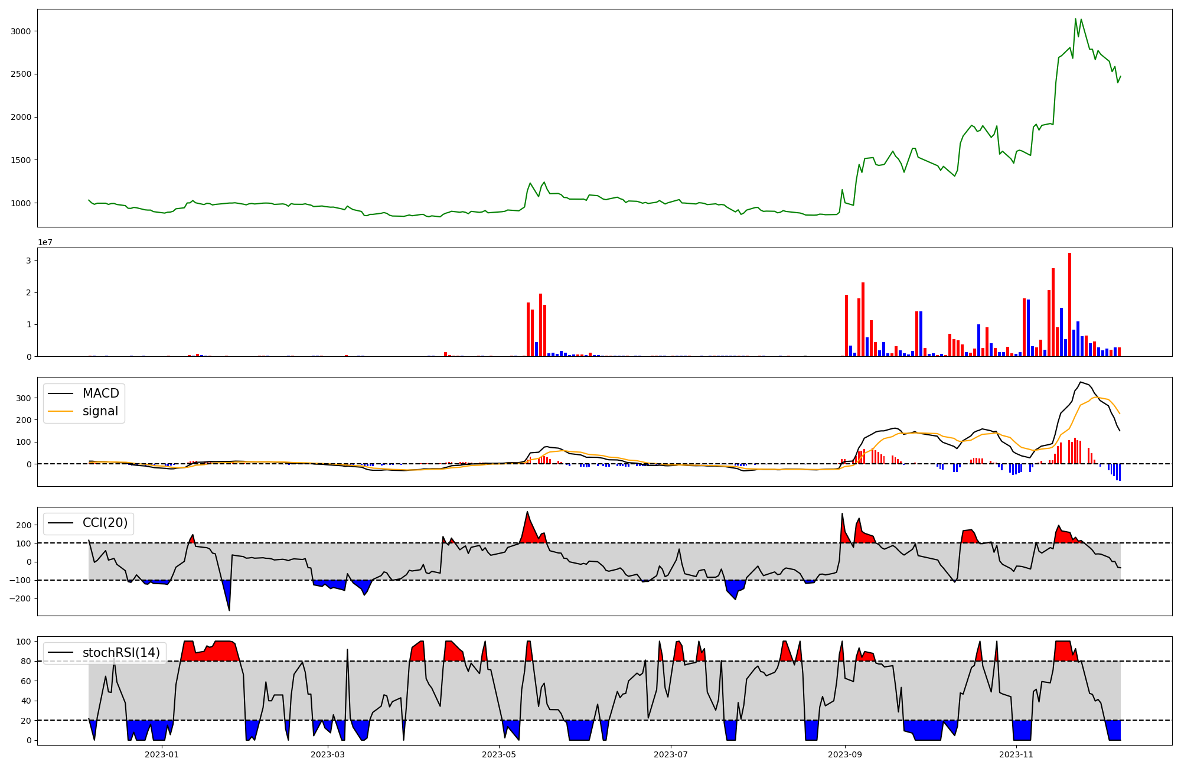Click the 80 stochRSI axis label
This screenshot has height=768, width=1181.
(27, 661)
